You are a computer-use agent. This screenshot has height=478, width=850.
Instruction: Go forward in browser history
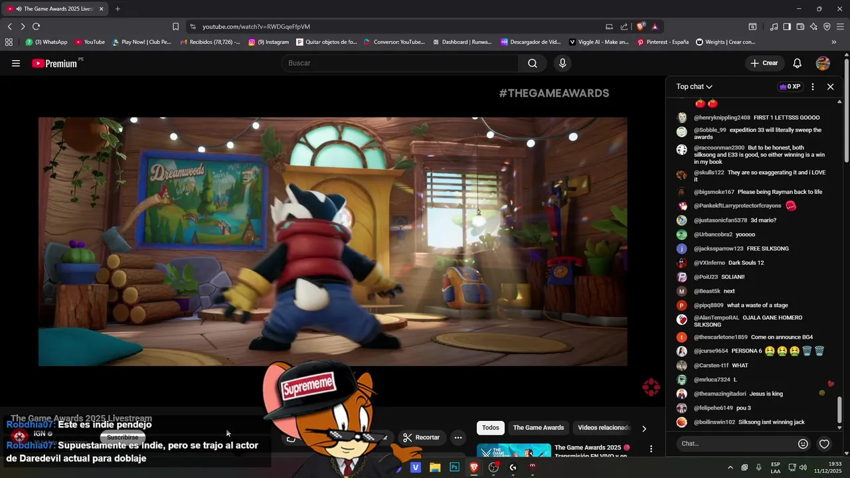tap(23, 27)
